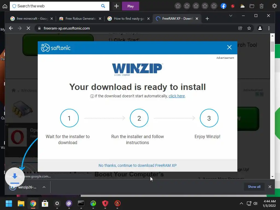Click Show all downloads
This screenshot has width=280, height=210.
[x=254, y=186]
